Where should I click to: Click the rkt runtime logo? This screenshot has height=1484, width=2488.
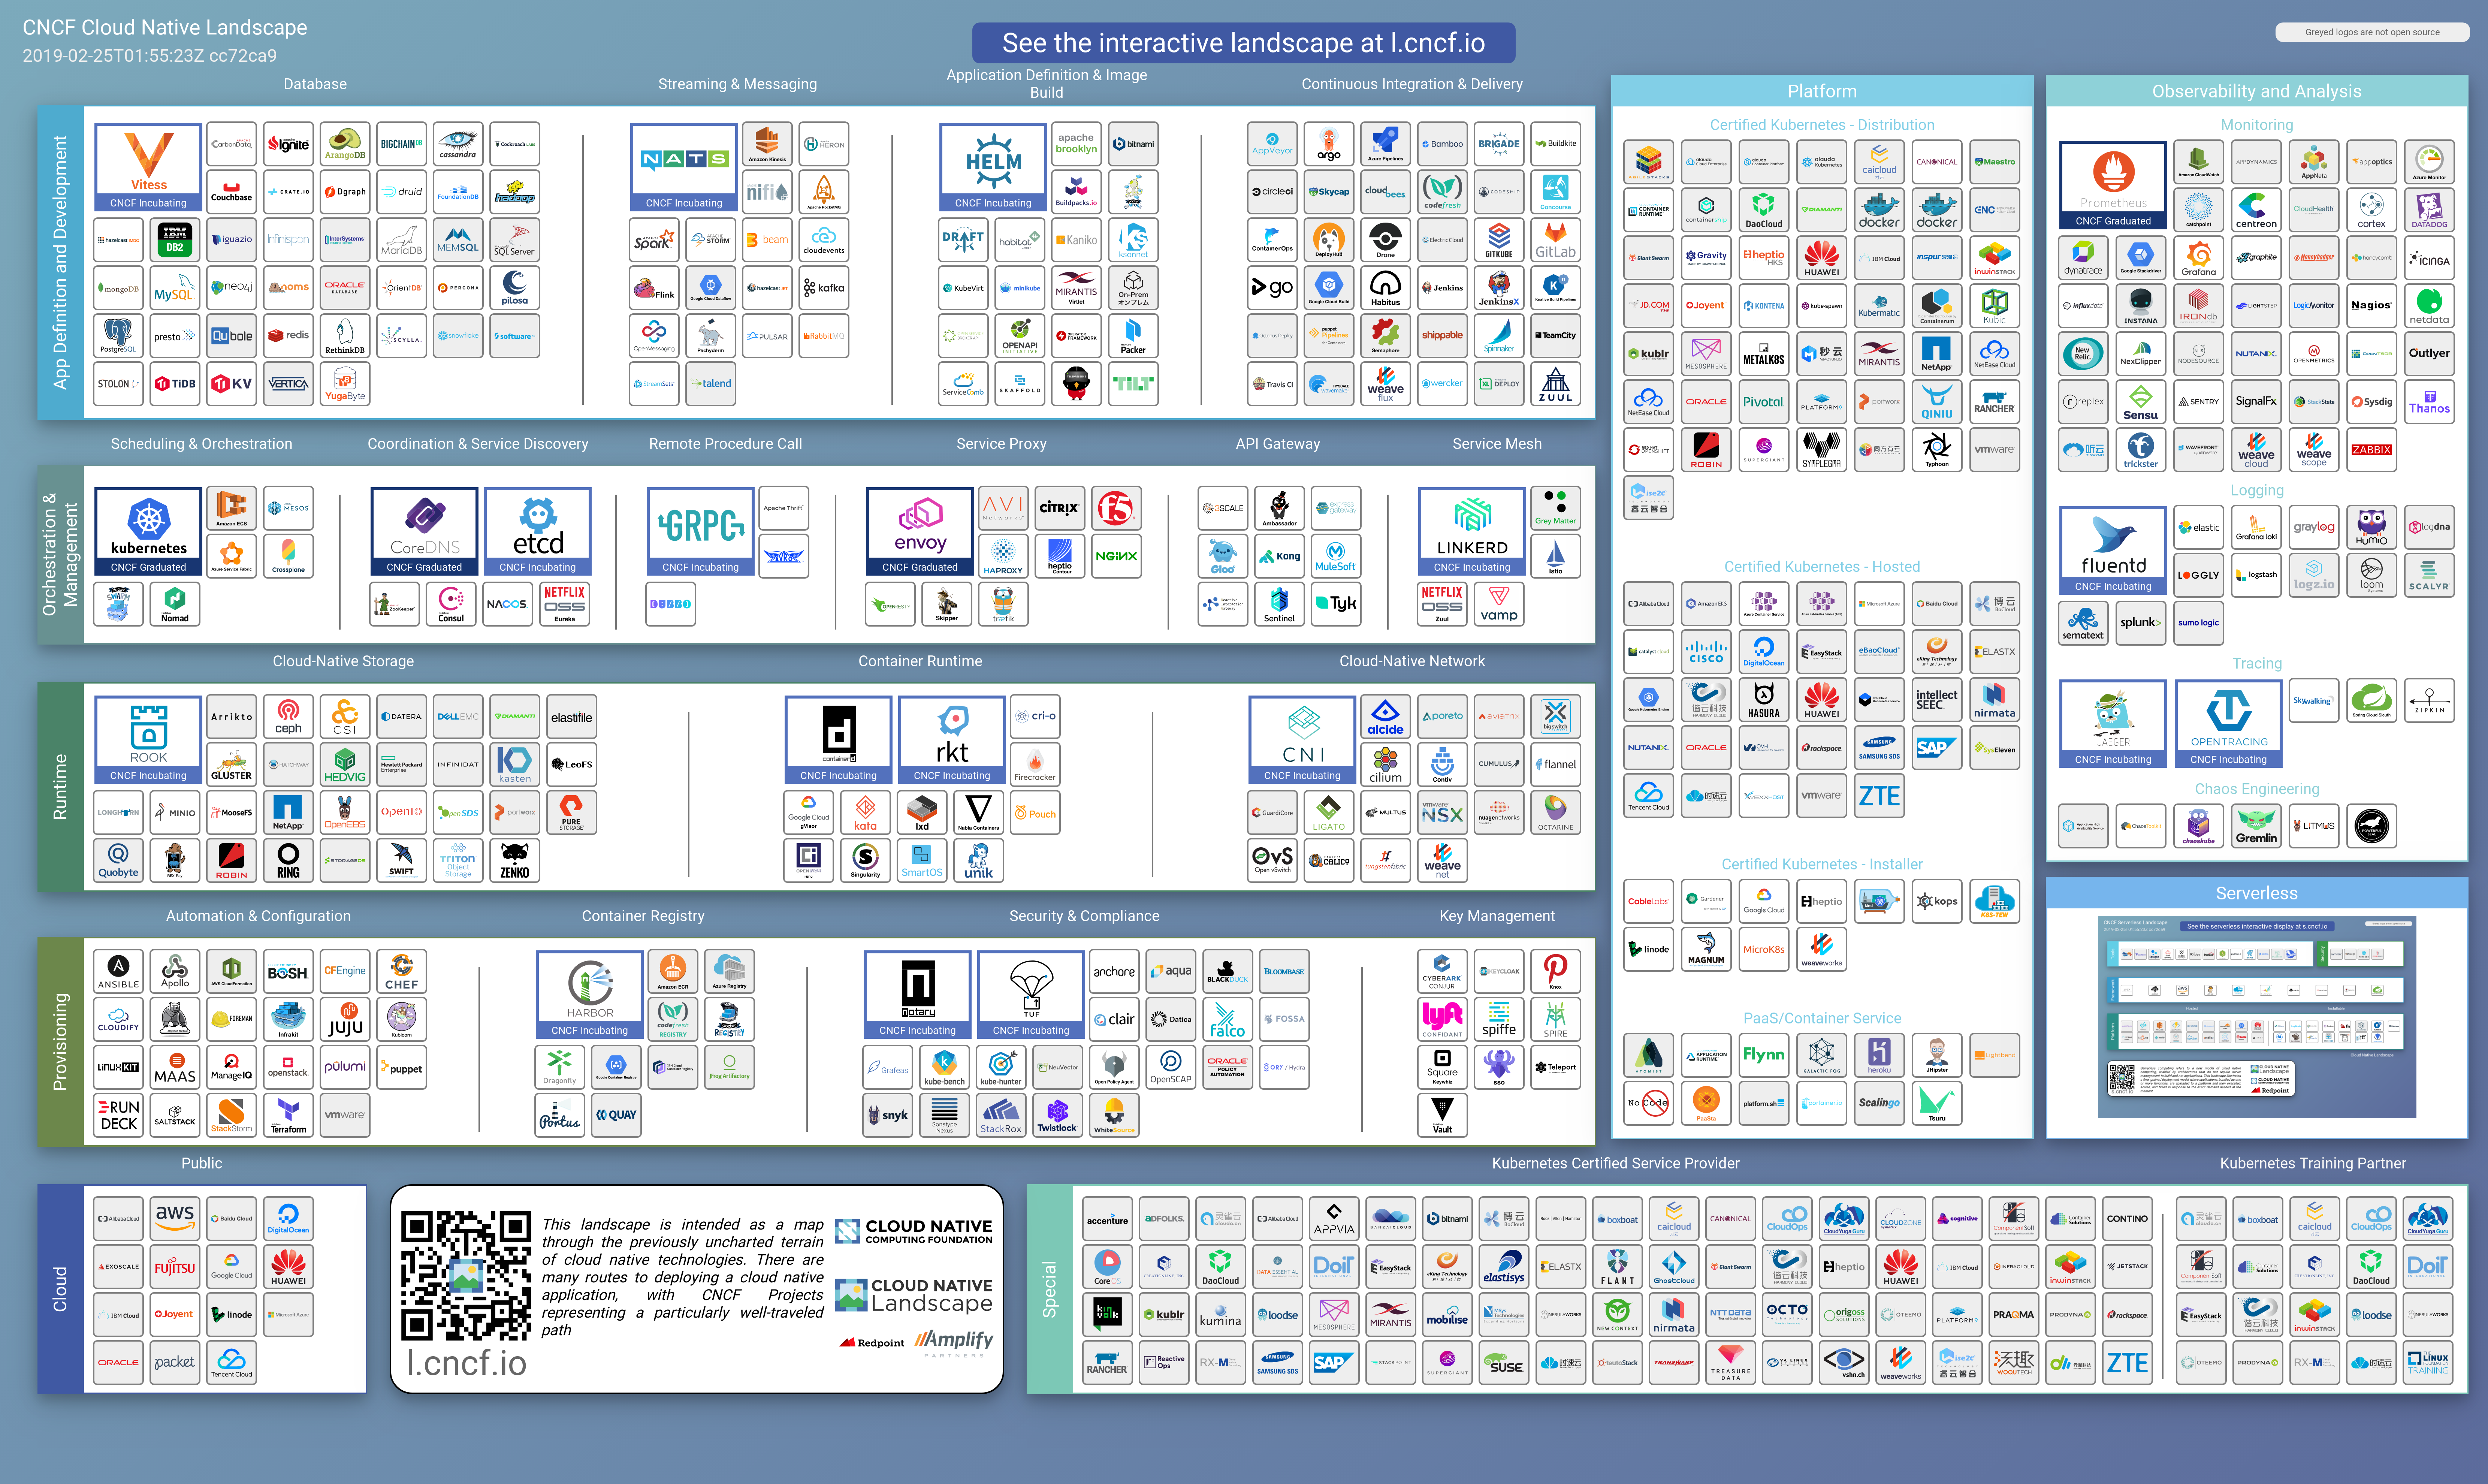[952, 740]
